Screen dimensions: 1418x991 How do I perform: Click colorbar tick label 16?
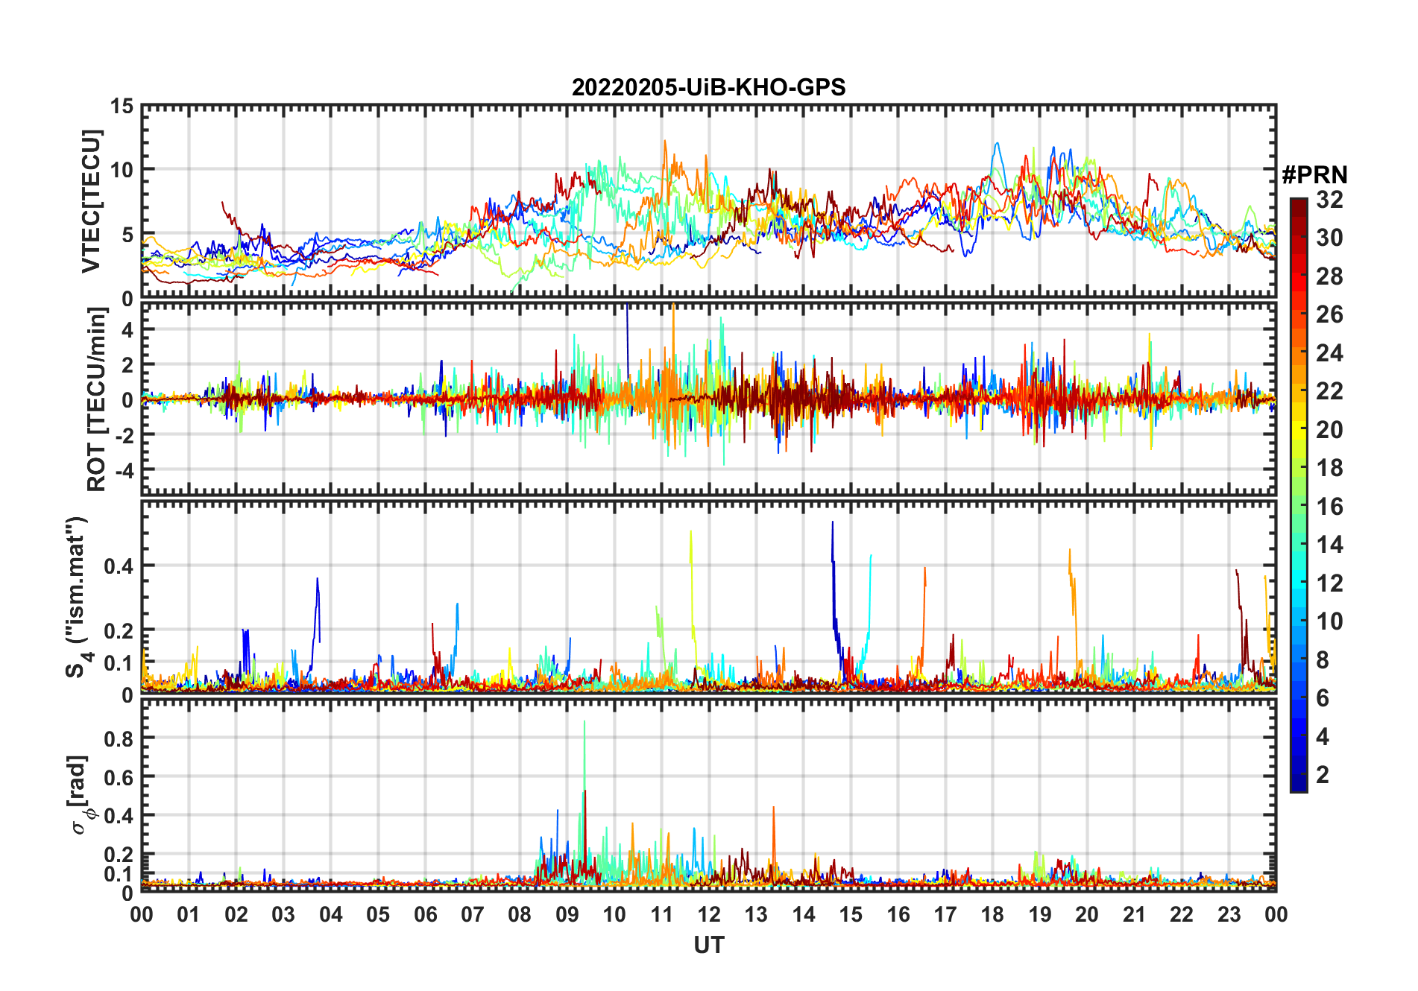pyautogui.click(x=1329, y=507)
